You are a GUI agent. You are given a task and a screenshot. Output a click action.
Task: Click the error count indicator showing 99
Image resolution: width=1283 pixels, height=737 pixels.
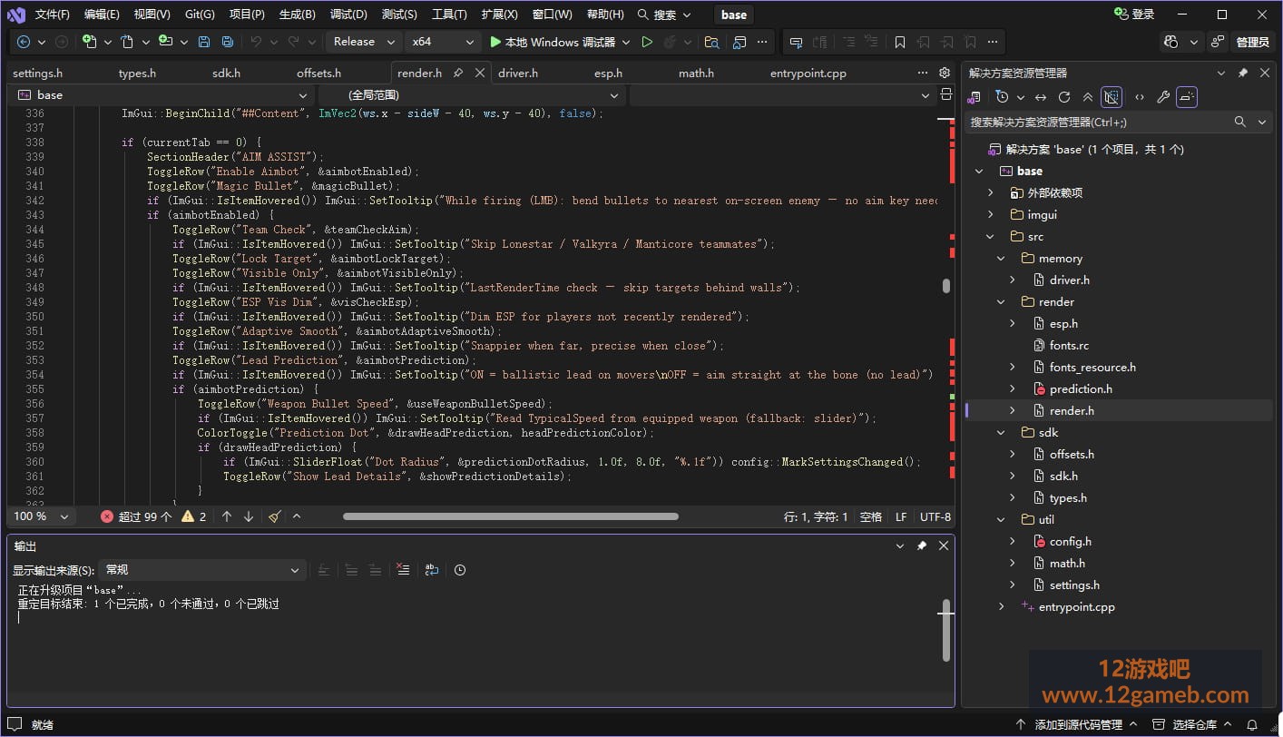point(136,516)
